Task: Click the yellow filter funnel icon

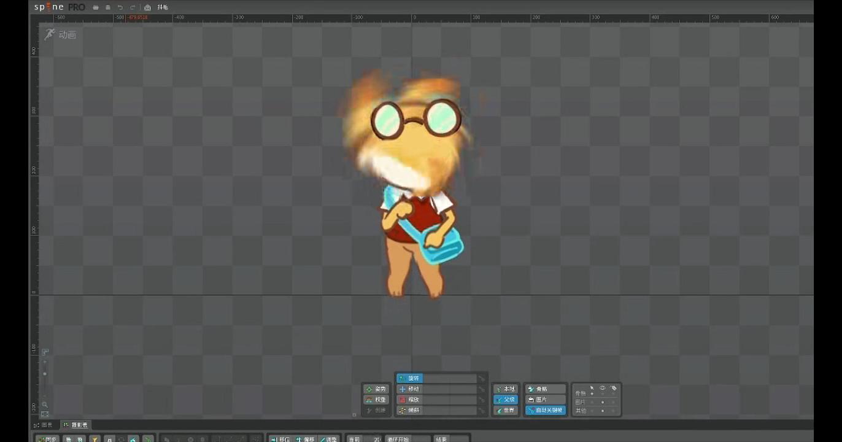Action: coord(95,440)
